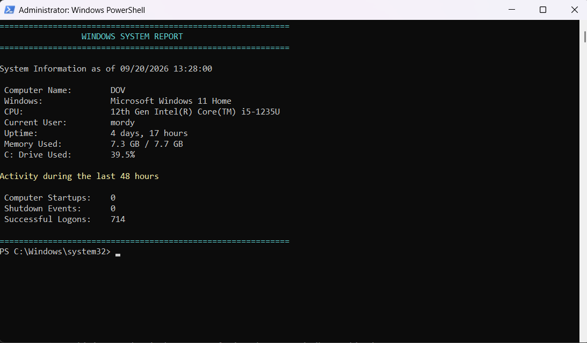The height and width of the screenshot is (343, 587).
Task: Click the 'System Information as of' timestamp line
Action: 106,69
